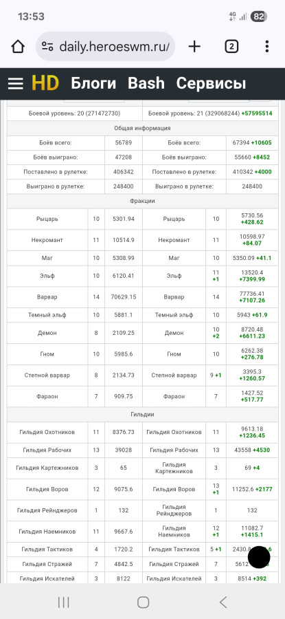Open the browser three-dot menu
Viewport: 285px width, 619px height.
267,47
